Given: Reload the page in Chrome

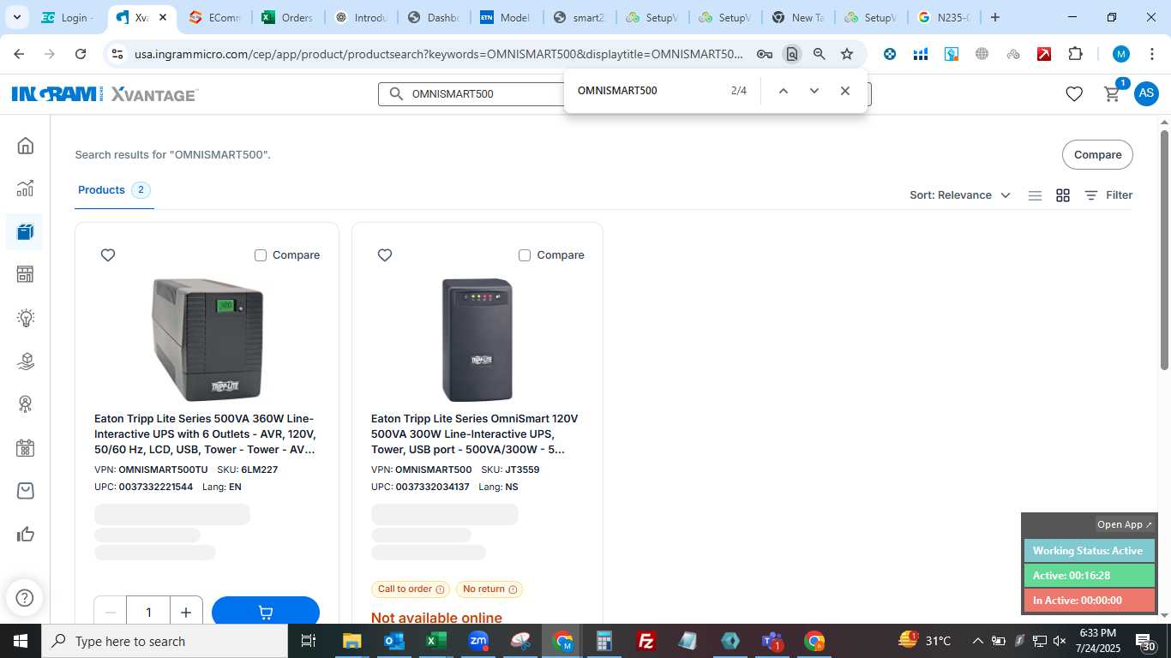Looking at the screenshot, I should [x=81, y=54].
